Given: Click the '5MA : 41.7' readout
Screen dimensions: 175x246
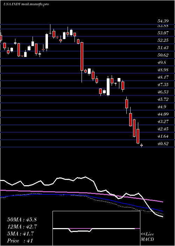Looking at the screenshot, I should click(x=20, y=234).
